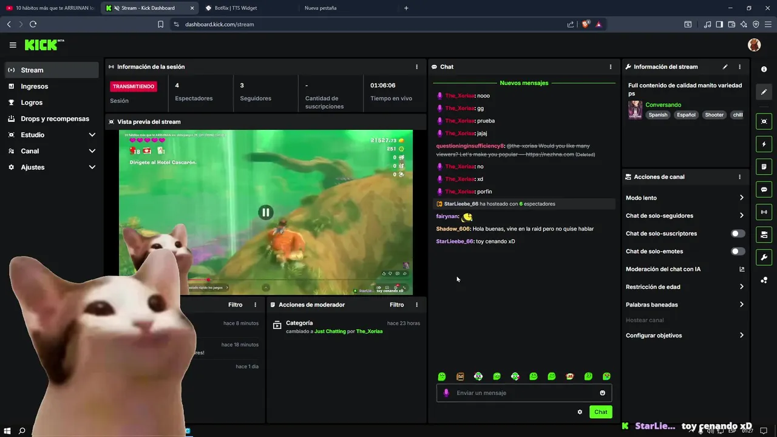This screenshot has width=777, height=437.
Task: Expand Configurar objetivos options
Action: coord(685,336)
